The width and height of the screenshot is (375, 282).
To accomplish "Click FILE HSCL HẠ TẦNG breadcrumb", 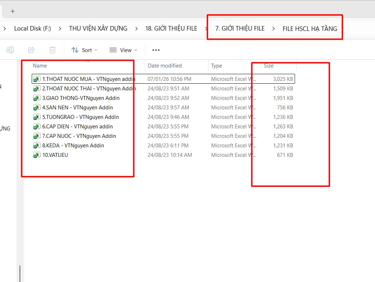I will tap(310, 28).
